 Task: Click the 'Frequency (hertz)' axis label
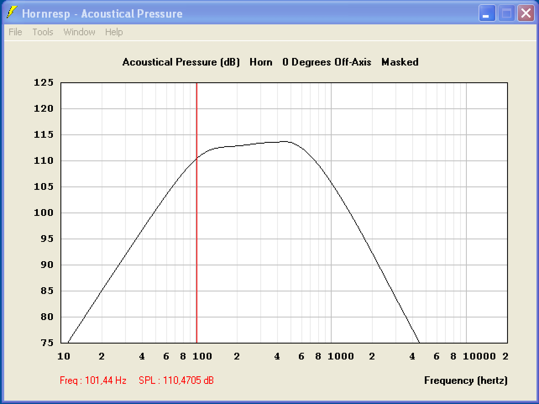pyautogui.click(x=466, y=380)
